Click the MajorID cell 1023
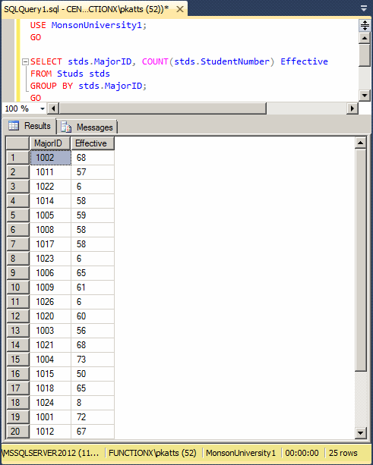Viewport: 373px width, 465px height. (50, 259)
